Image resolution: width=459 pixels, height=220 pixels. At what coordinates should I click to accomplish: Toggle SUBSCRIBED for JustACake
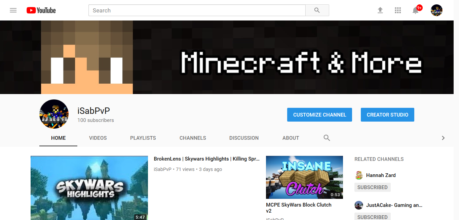373,217
